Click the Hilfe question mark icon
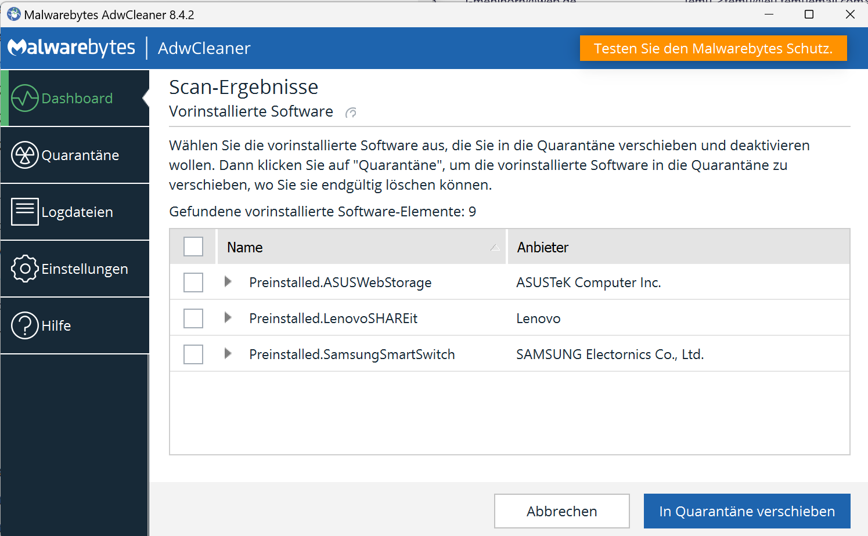The width and height of the screenshot is (868, 536). [x=25, y=325]
